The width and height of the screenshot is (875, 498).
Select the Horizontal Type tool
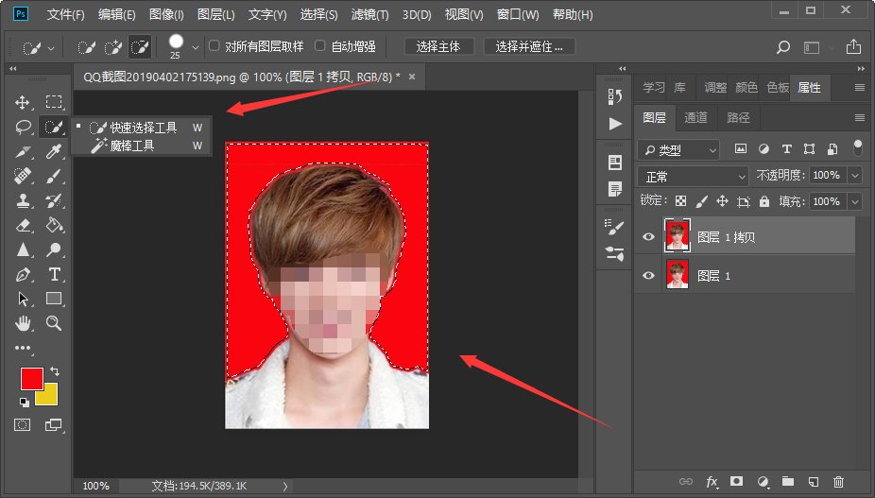pos(54,274)
